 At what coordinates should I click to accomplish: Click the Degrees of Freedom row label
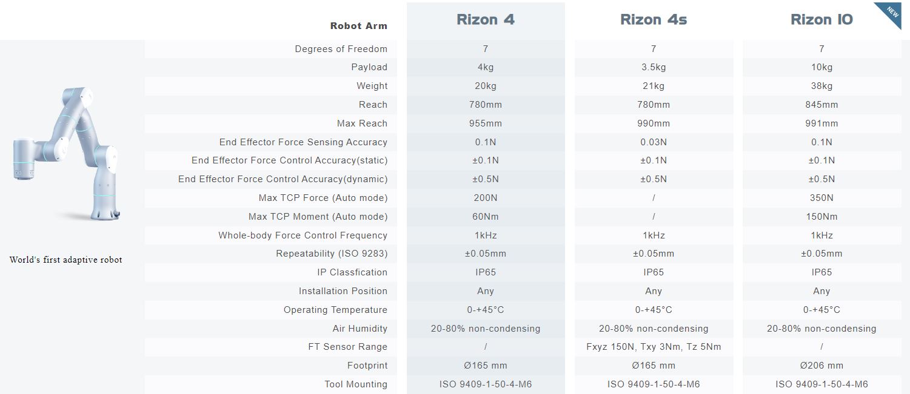[341, 49]
